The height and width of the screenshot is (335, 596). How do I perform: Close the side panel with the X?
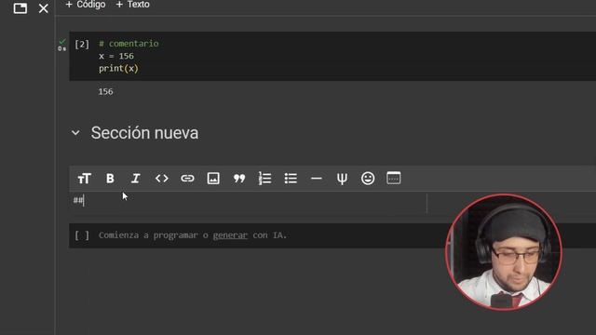[44, 8]
